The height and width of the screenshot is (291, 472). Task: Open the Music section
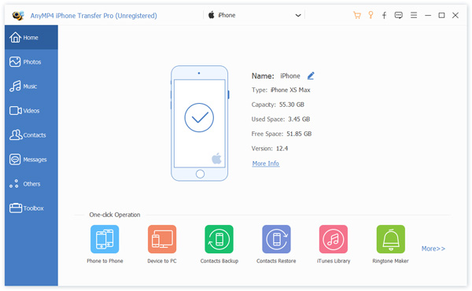pyautogui.click(x=31, y=87)
